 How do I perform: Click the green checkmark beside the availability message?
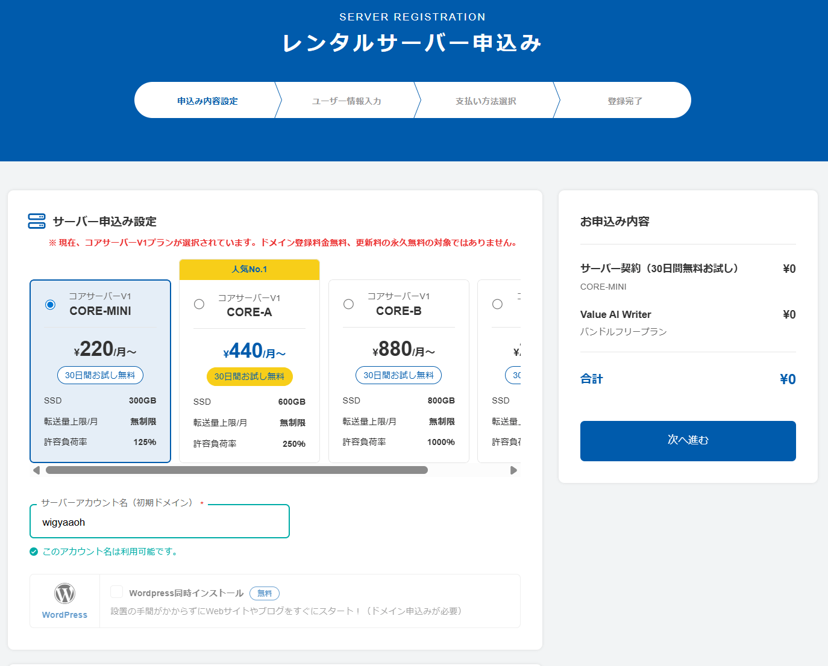pos(33,551)
